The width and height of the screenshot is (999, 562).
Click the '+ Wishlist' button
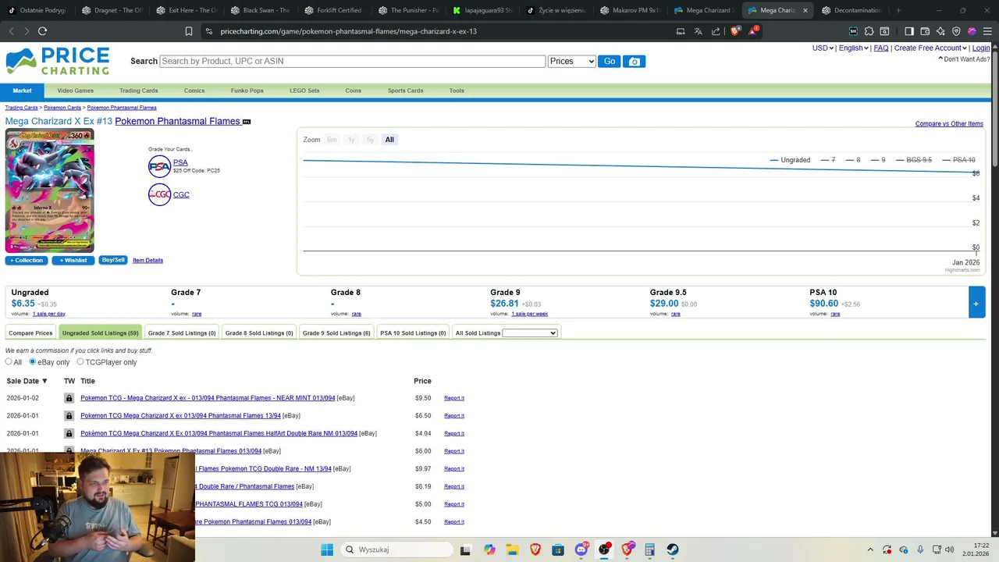click(x=73, y=260)
